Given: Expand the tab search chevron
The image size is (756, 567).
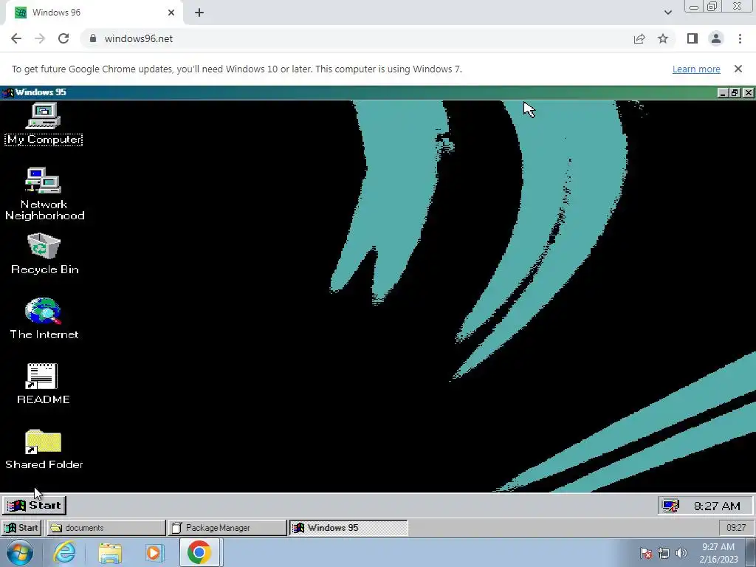Looking at the screenshot, I should [667, 13].
